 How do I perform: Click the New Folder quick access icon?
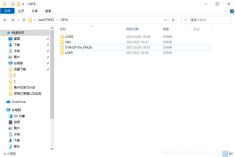(18, 4)
